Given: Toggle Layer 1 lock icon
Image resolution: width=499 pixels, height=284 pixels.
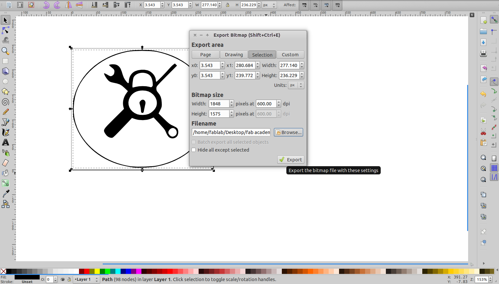Looking at the screenshot, I should [x=69, y=279].
